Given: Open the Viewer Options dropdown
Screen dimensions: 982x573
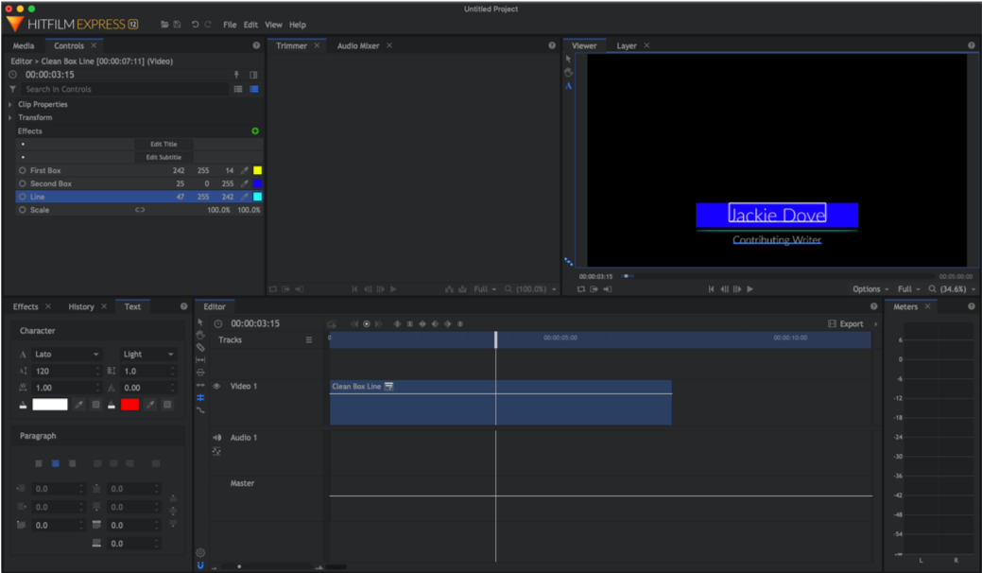Looking at the screenshot, I should 870,288.
